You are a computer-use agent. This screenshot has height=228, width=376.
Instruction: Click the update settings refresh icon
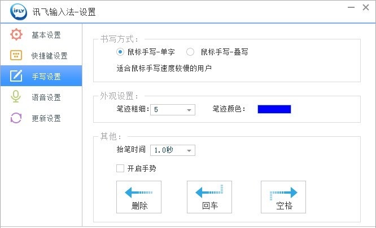16,118
